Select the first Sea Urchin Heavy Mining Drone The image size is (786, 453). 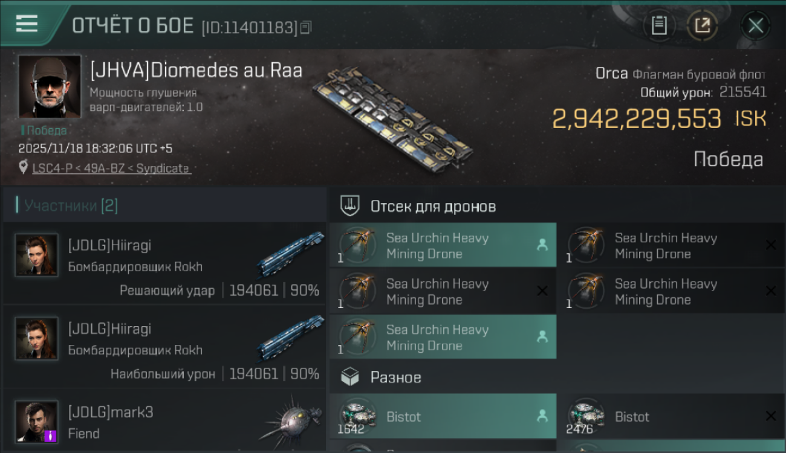(443, 245)
